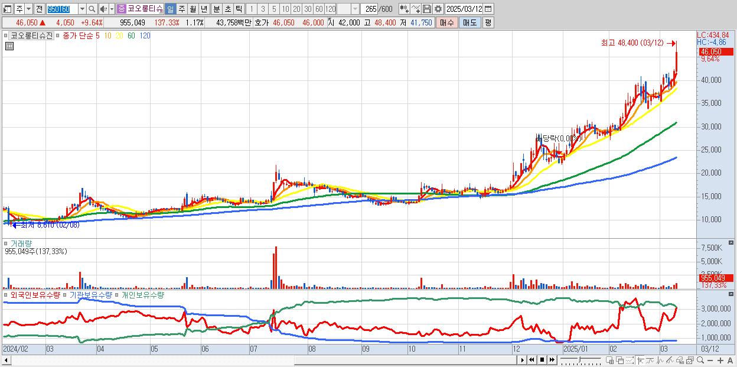Select the 초 second period toggle
The image size is (737, 367).
[227, 9]
